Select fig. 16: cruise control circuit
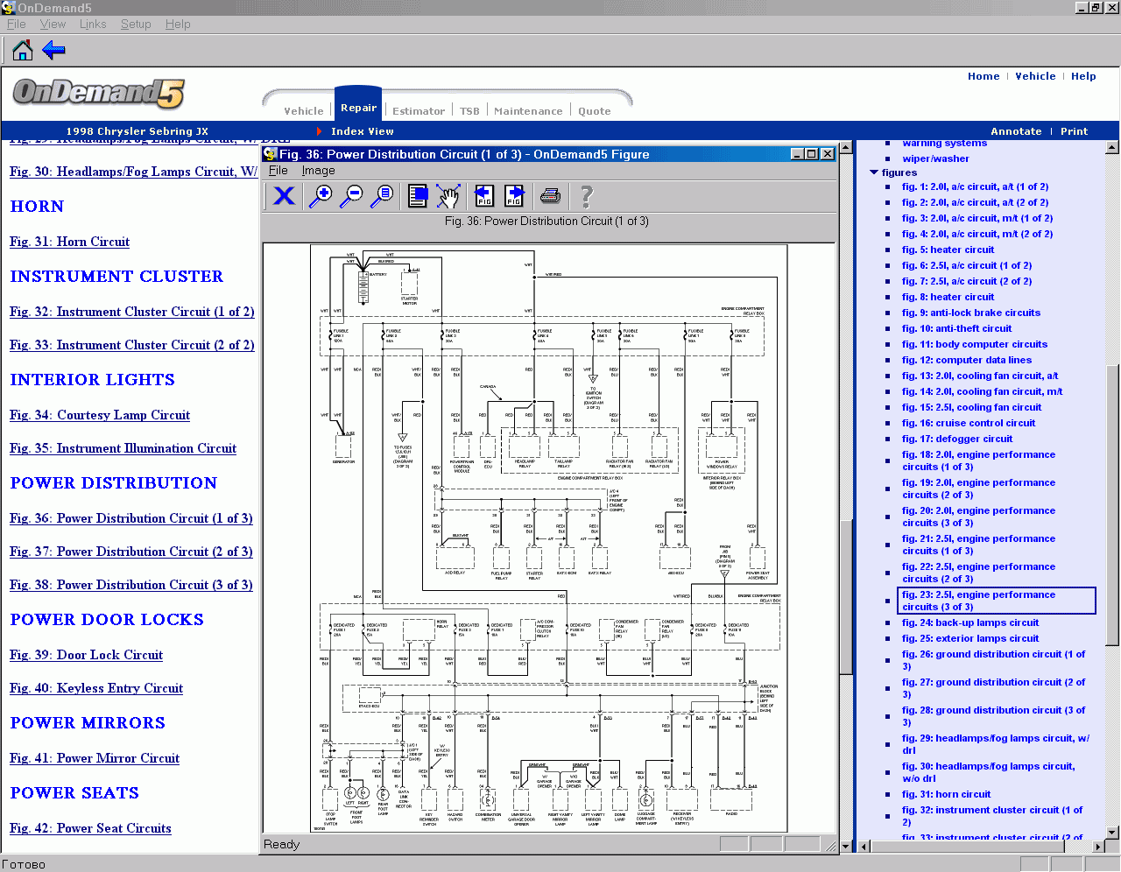 (x=969, y=423)
